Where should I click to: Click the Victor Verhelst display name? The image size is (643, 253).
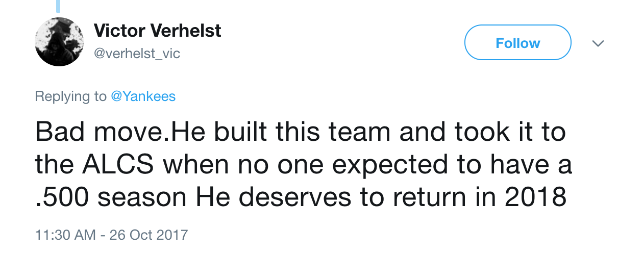point(158,31)
